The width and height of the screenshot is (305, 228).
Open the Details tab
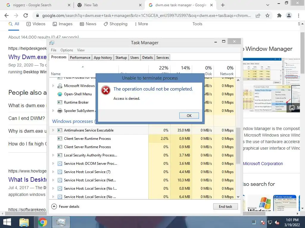(x=147, y=58)
